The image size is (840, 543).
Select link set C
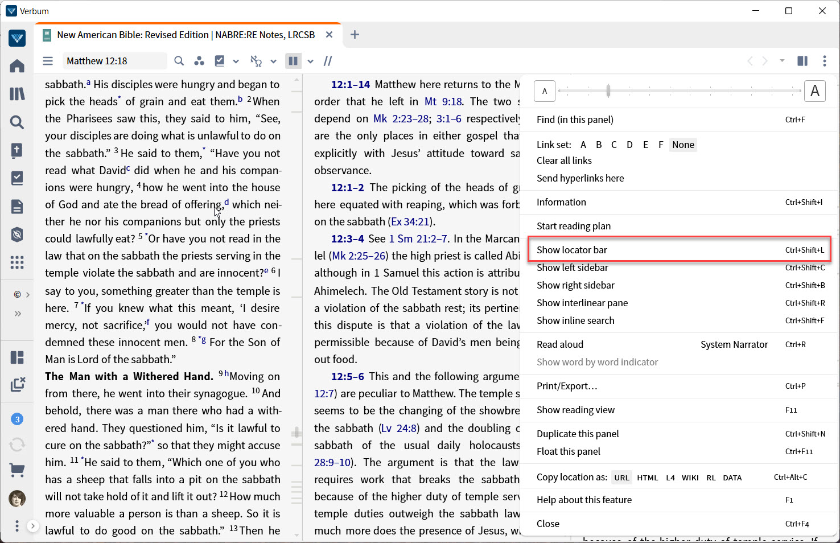pyautogui.click(x=614, y=145)
